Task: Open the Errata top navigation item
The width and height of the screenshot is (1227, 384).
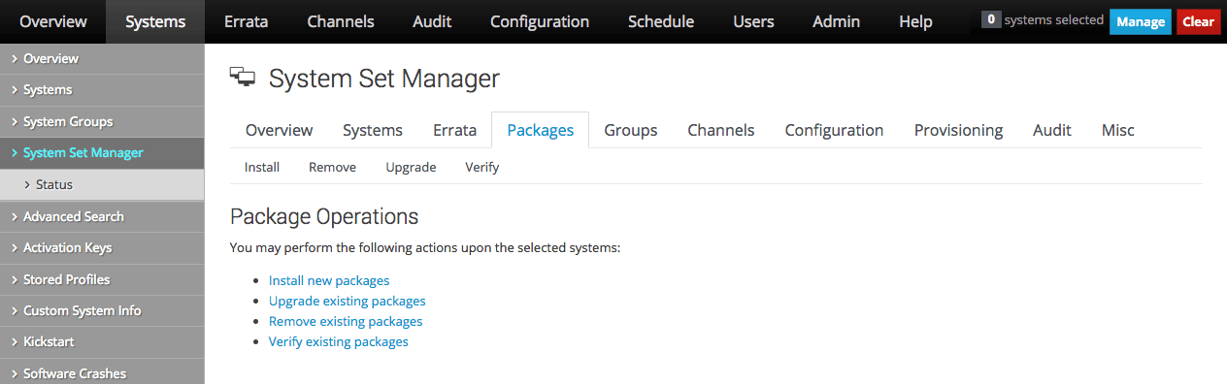Action: [x=246, y=21]
